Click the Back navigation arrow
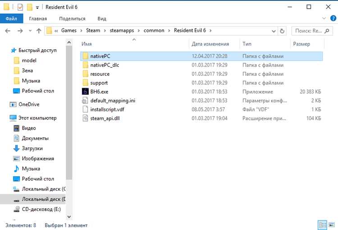338x230 pixels. point(8,31)
